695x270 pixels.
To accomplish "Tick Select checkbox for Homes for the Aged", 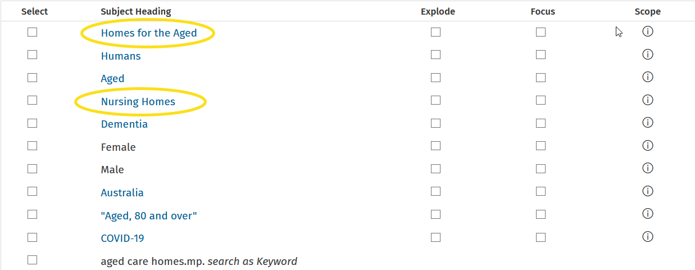I will pos(33,32).
